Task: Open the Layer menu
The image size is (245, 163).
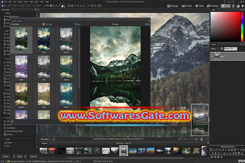Action: [36, 2]
